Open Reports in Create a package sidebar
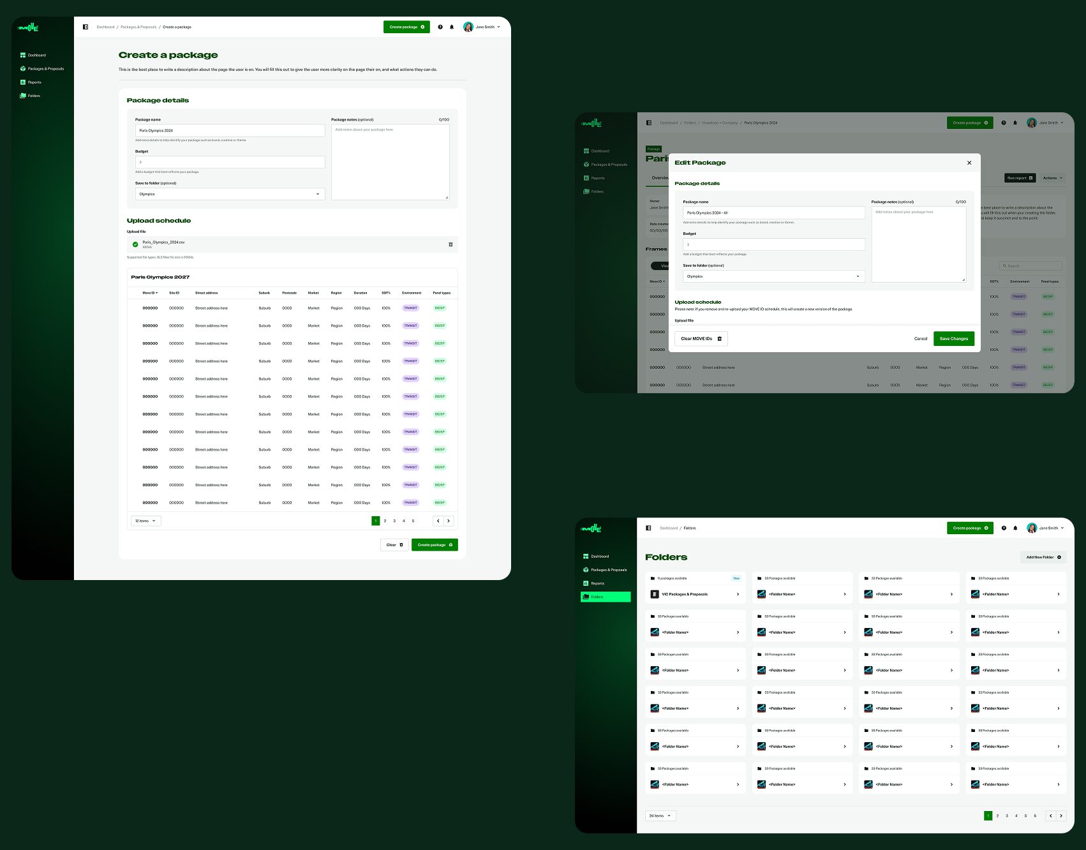This screenshot has height=850, width=1086. (x=34, y=82)
